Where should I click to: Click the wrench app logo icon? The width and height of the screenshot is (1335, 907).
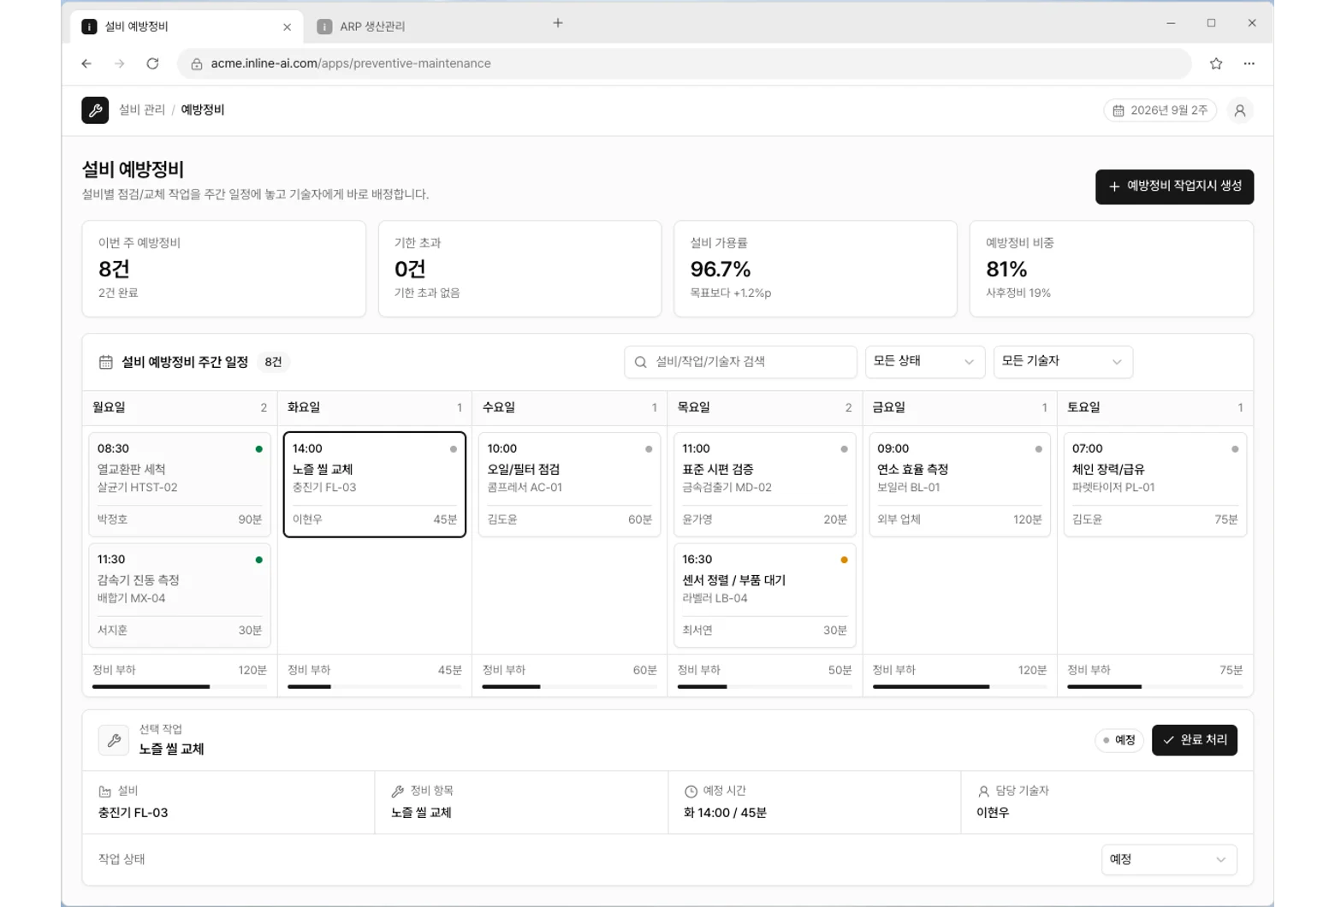point(95,110)
